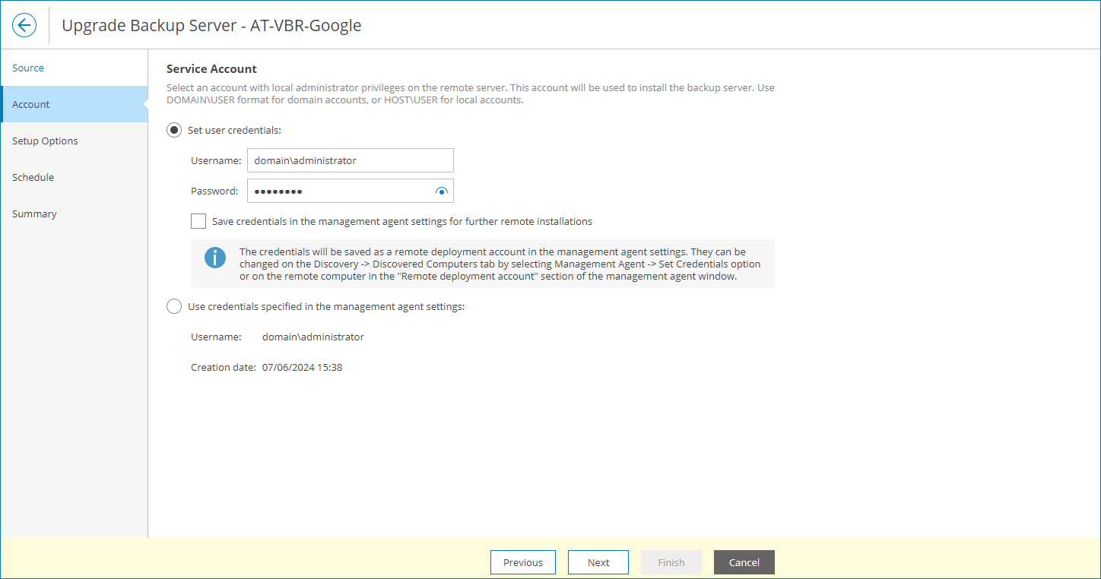Select credentials specified in management agent settings
1101x579 pixels.
(173, 306)
